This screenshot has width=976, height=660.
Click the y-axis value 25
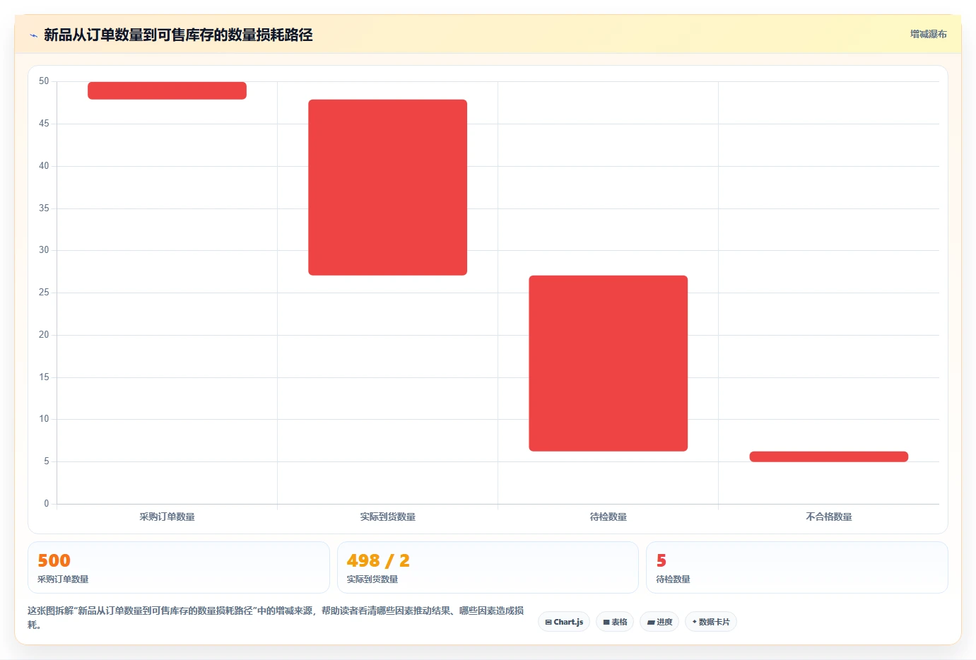[44, 293]
